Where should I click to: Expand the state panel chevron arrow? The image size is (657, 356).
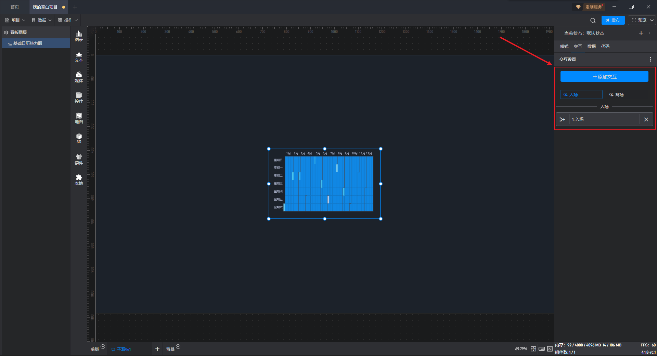click(649, 33)
